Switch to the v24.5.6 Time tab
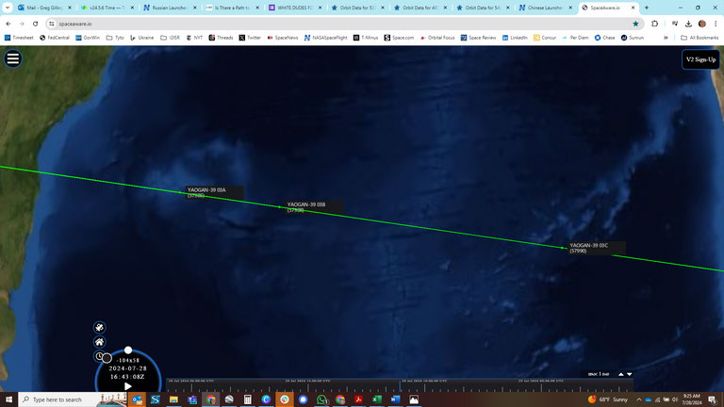Viewport: 724px width, 407px height. pos(107,8)
